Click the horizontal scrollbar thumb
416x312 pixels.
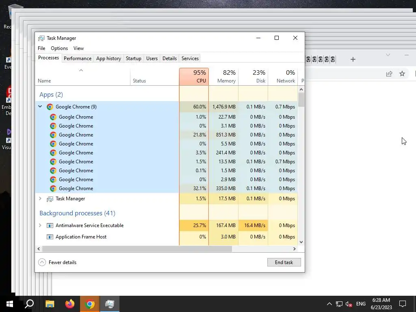pos(137,249)
